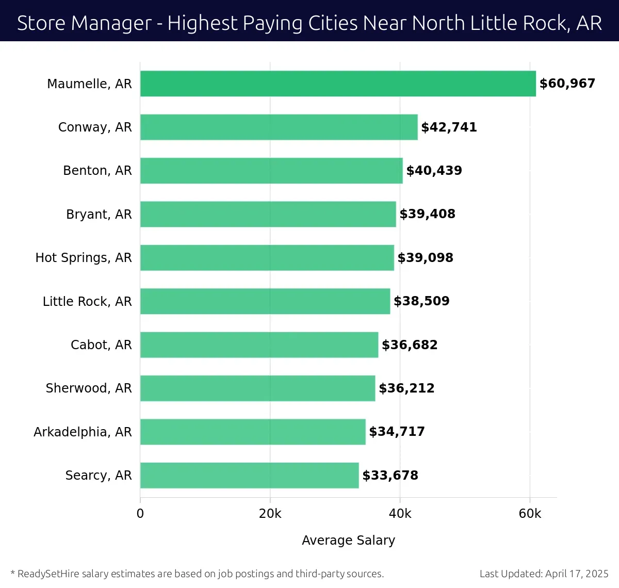619x588 pixels.
Task: Click the $60,967 value
Action: 567,84
